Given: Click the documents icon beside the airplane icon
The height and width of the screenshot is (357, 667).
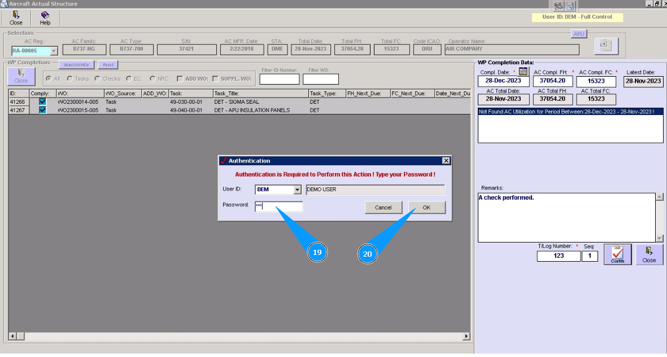Looking at the screenshot, I should point(570,6).
